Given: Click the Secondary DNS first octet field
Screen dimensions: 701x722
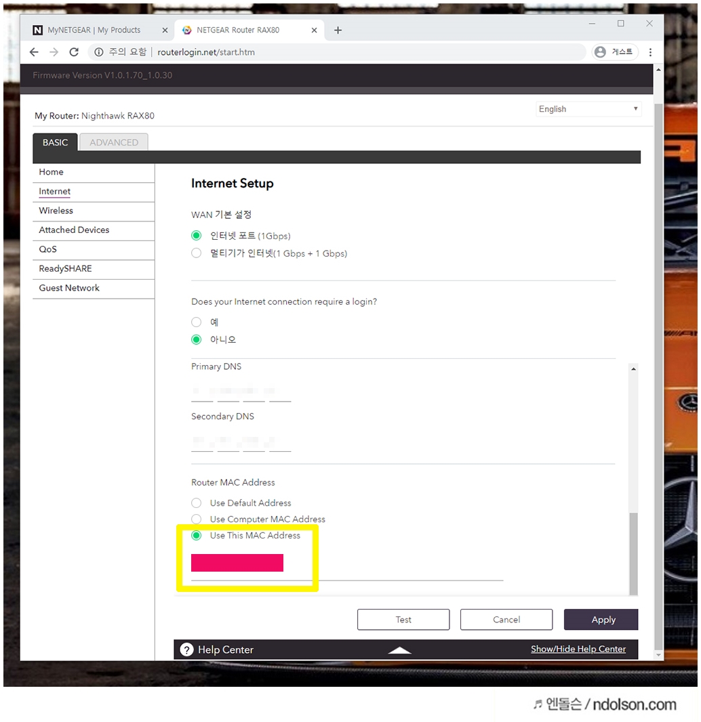Looking at the screenshot, I should pyautogui.click(x=202, y=442).
